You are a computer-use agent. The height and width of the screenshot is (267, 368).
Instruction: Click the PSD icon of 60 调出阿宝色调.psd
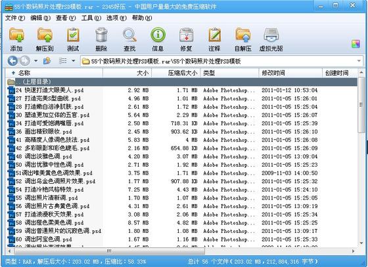[x=11, y=239]
